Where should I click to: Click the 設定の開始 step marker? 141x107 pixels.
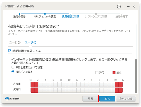click(x=19, y=14)
